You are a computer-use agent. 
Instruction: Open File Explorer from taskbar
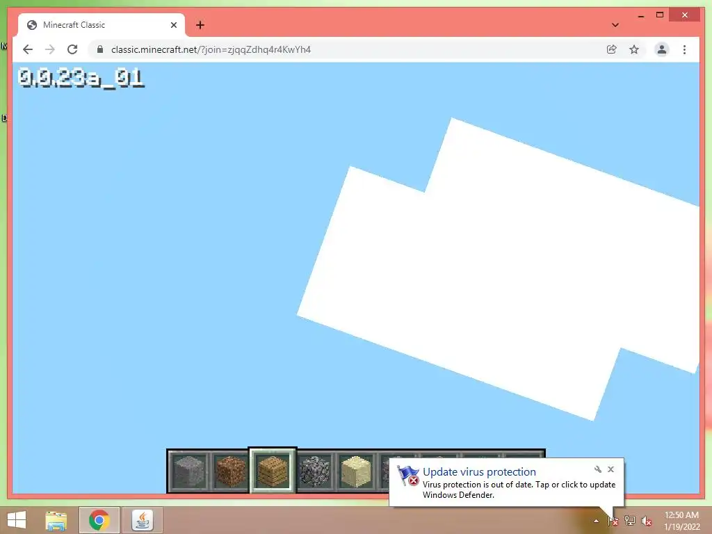[x=56, y=520]
